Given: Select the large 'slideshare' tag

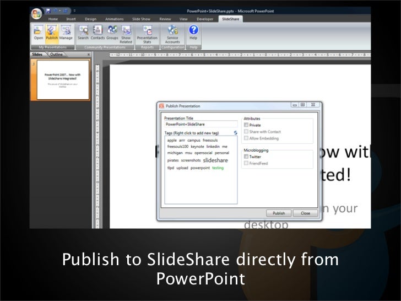Looking at the screenshot, I should [x=215, y=160].
